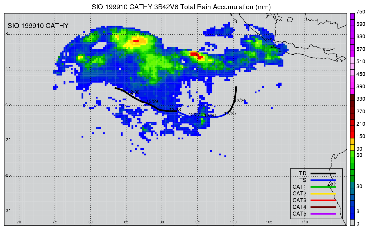385x239 pixels.
Task: Click the red CAT3 legend line
Action: [323, 201]
